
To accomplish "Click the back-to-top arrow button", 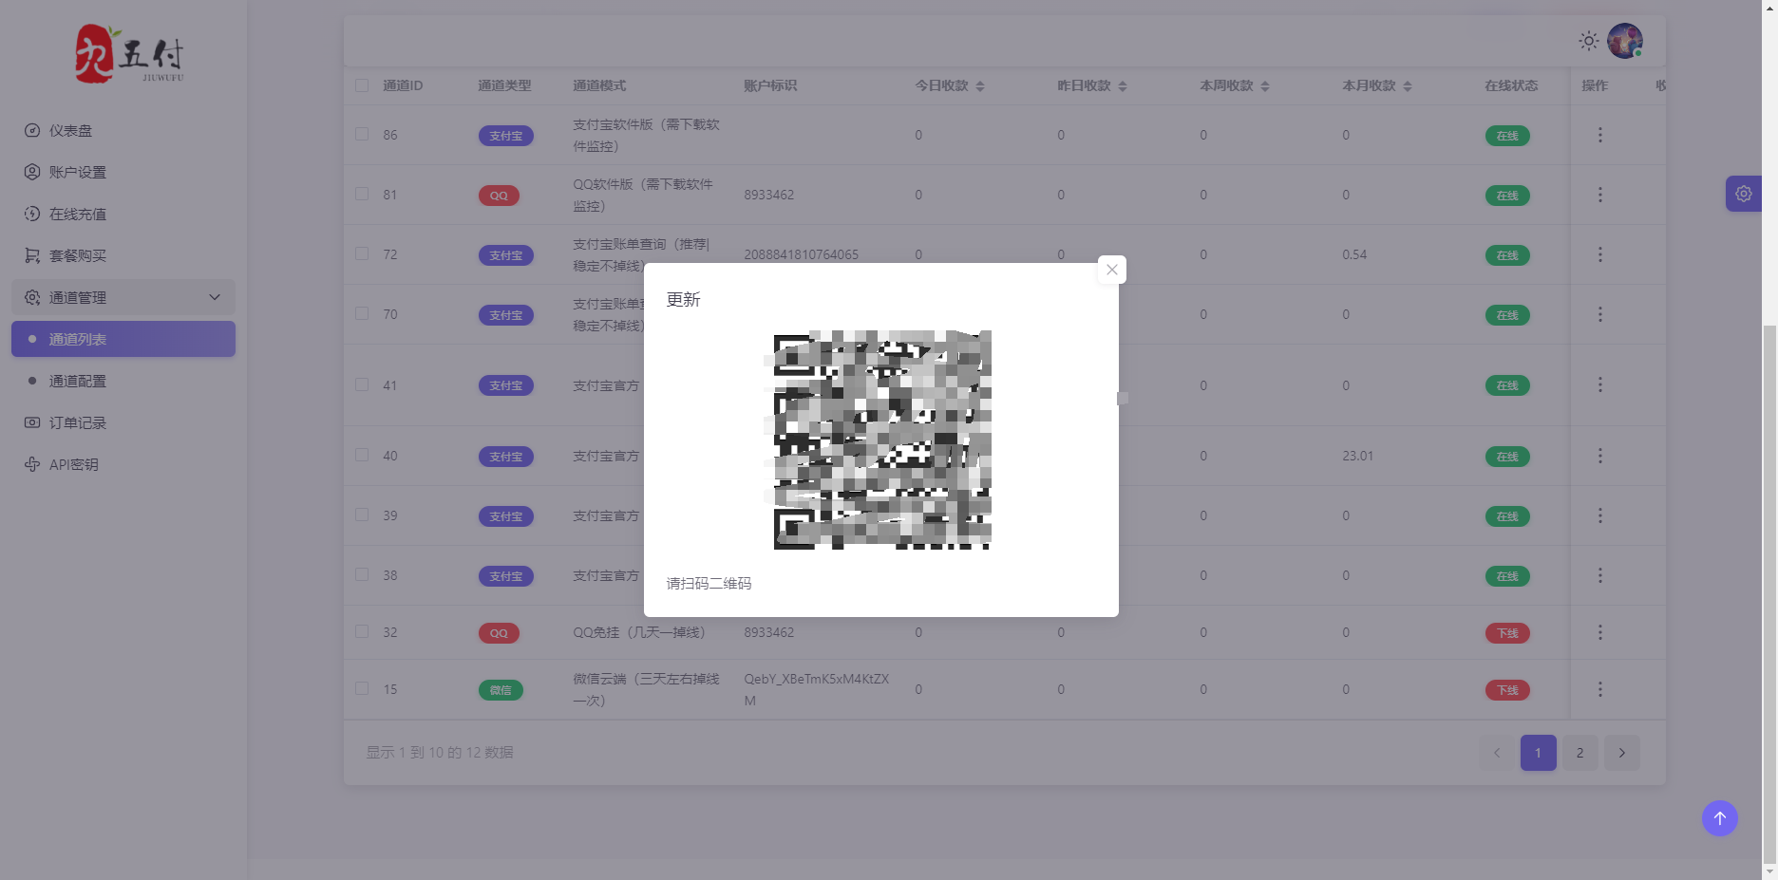I will 1719,818.
